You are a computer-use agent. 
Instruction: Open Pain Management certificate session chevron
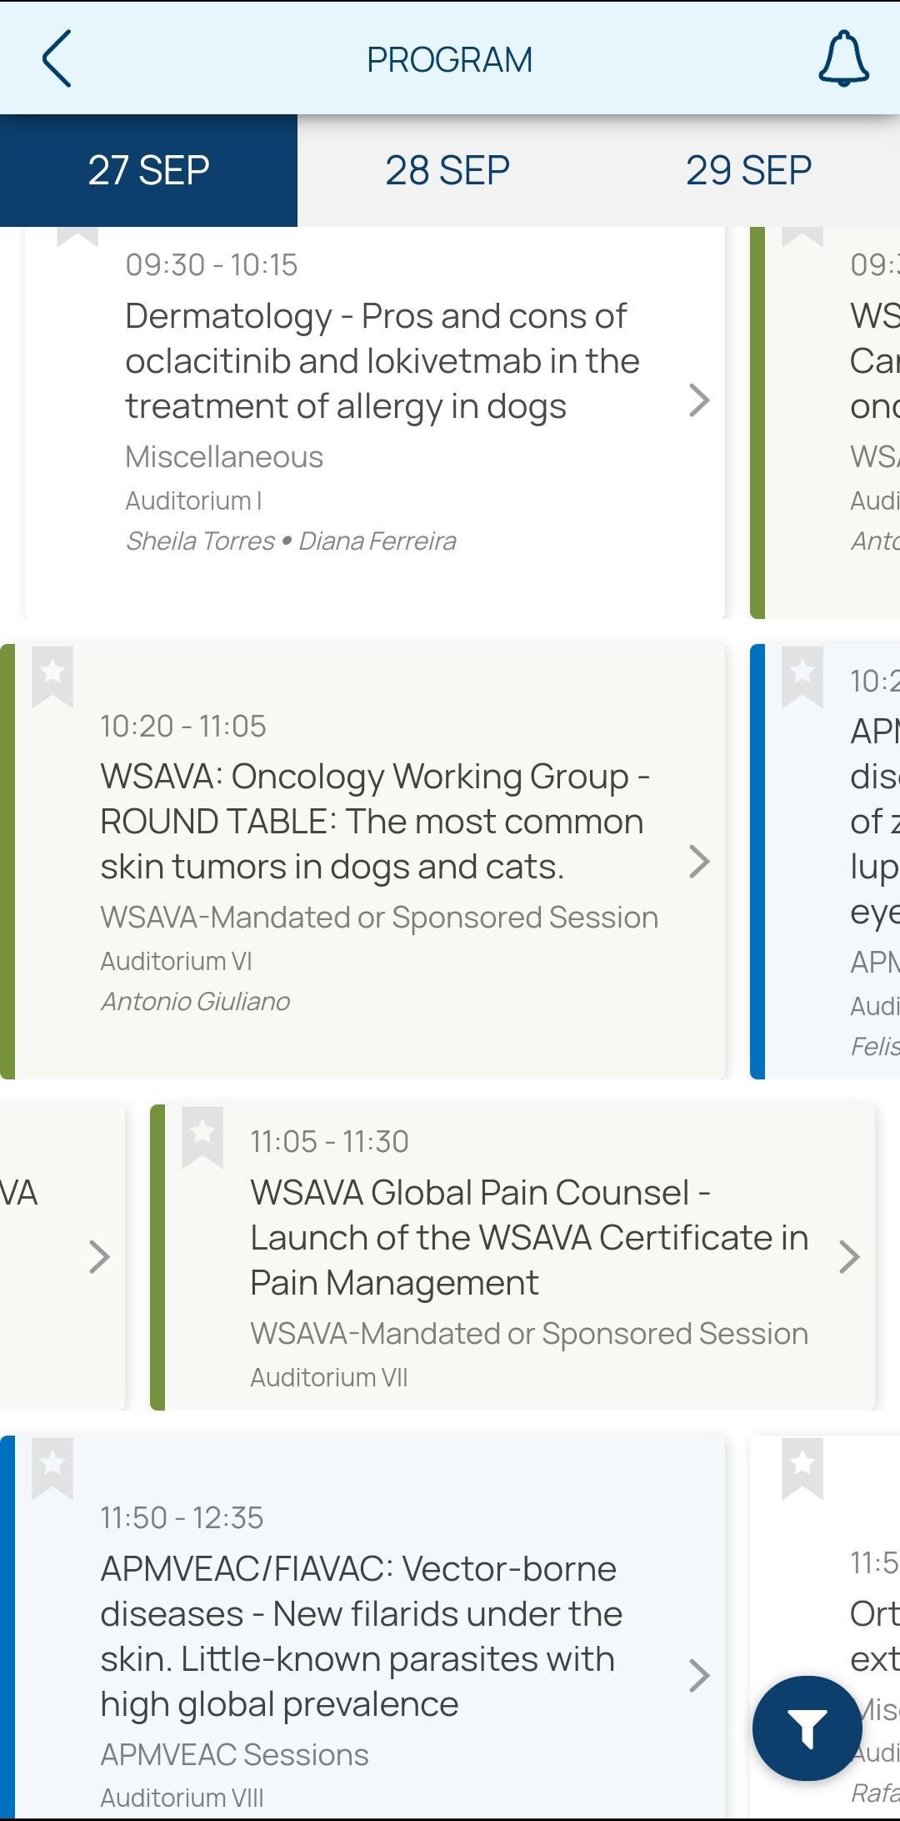tap(849, 1257)
